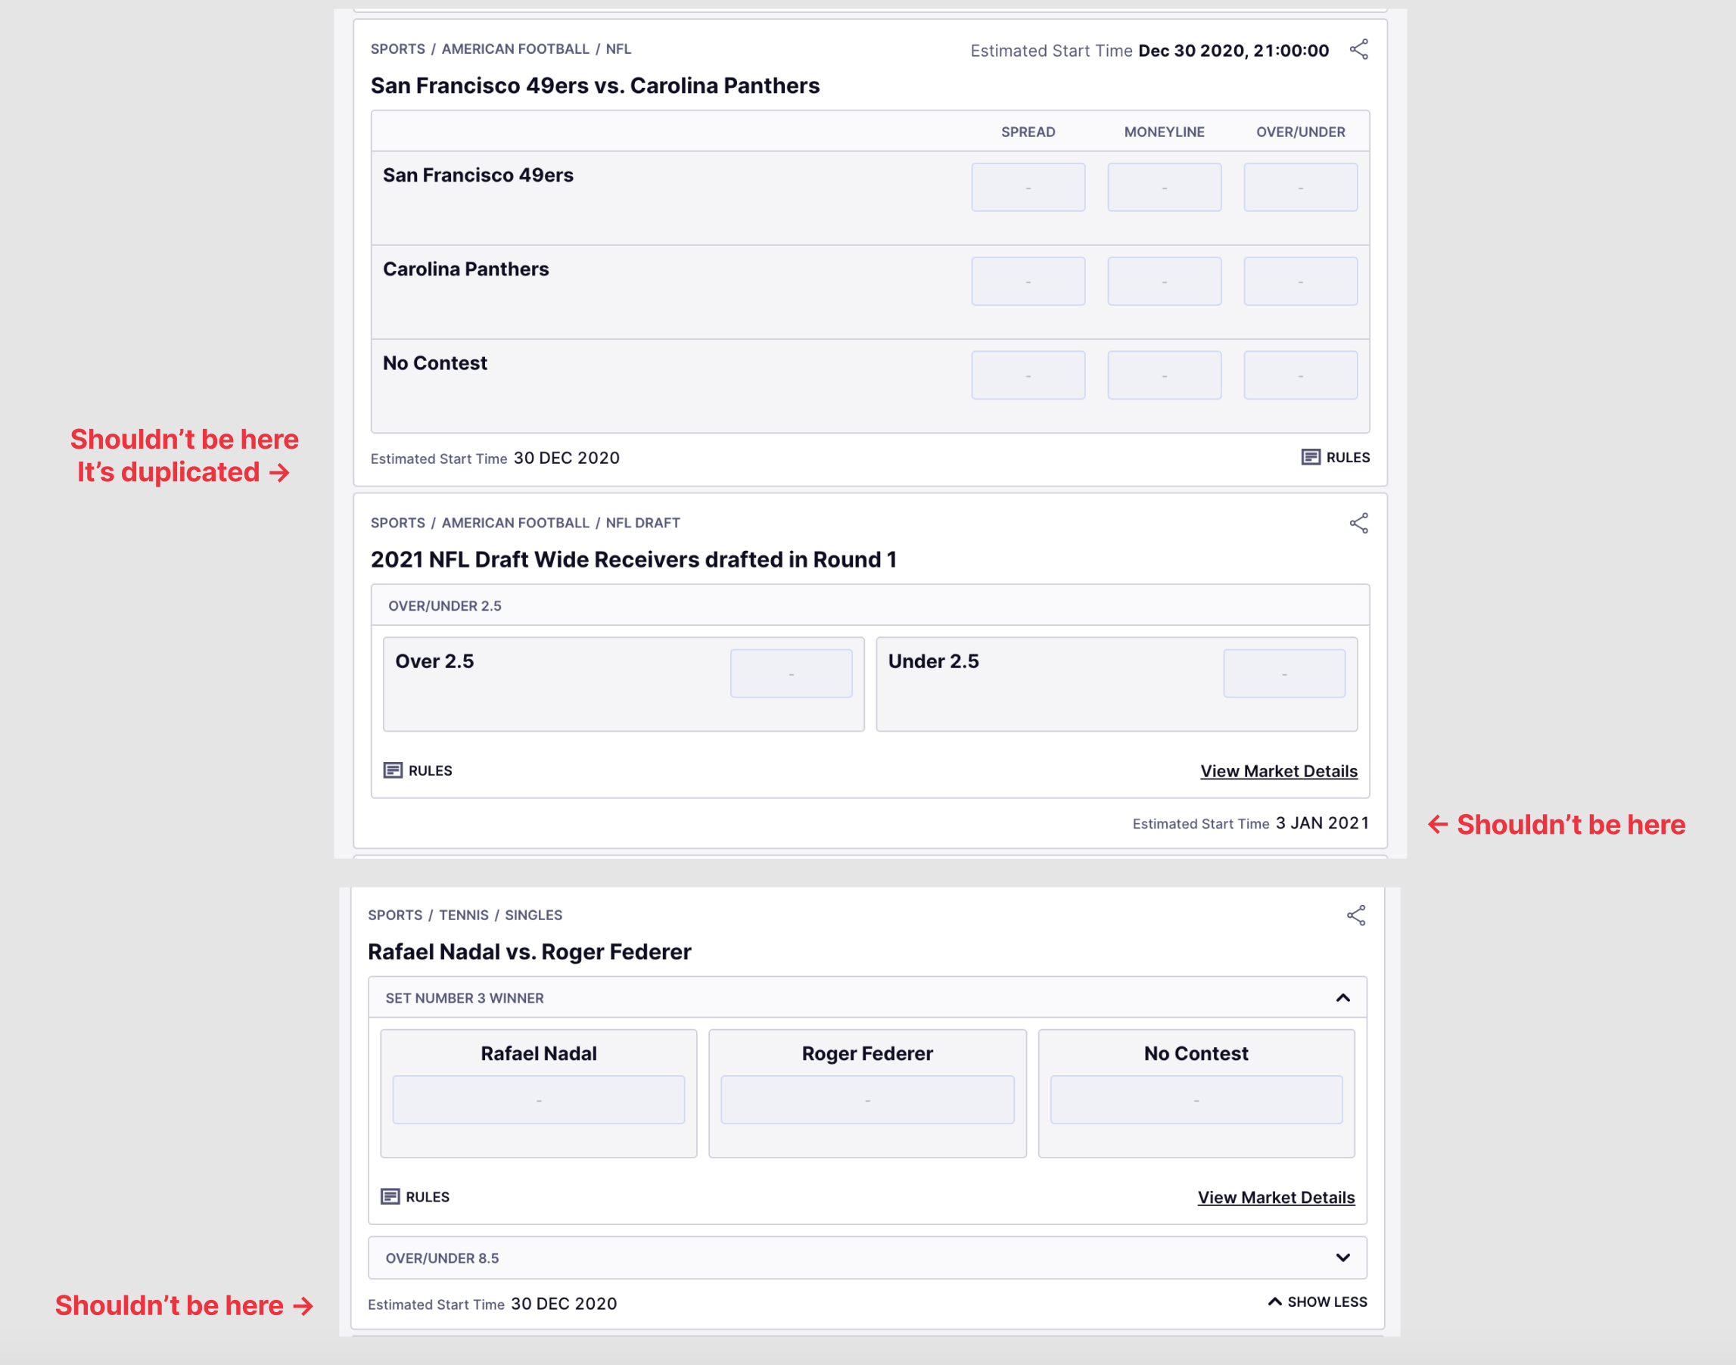Open American Football breadcrumb on NFL card

click(515, 49)
